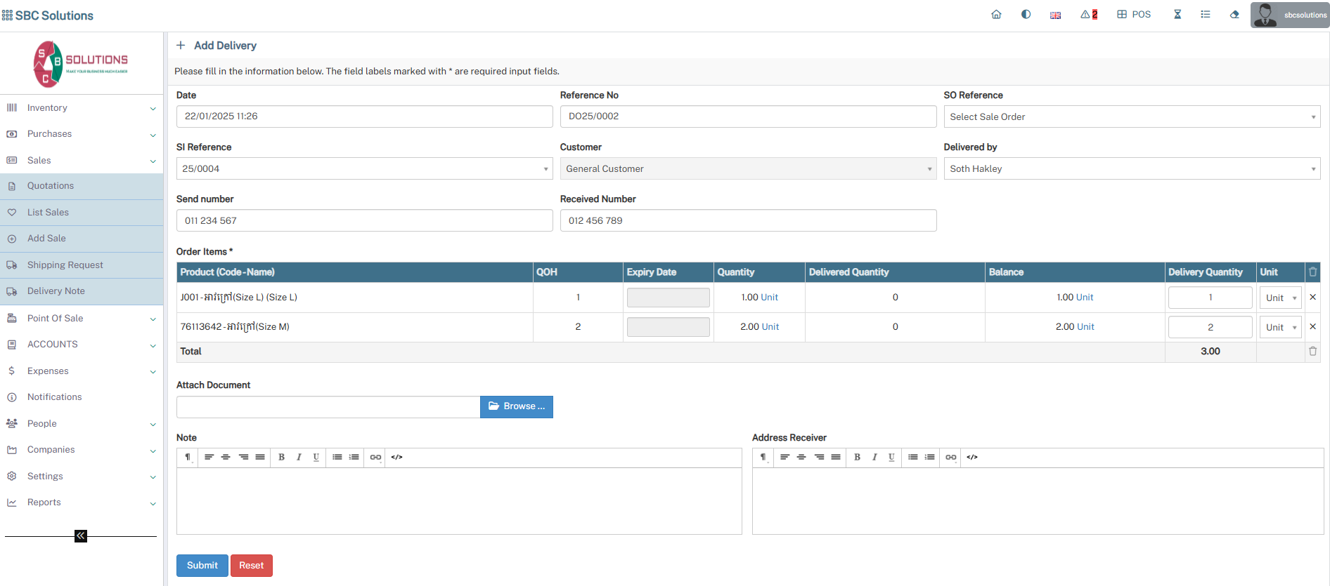
Task: Toggle italic in Address Receiver editor
Action: 874,458
